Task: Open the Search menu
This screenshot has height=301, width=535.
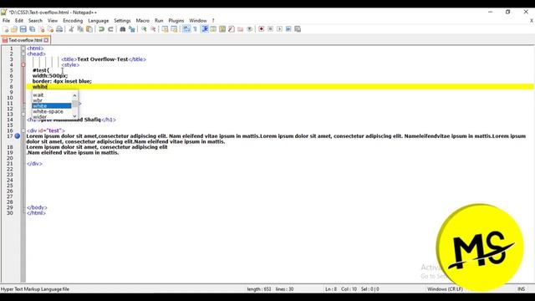Action: click(x=35, y=21)
